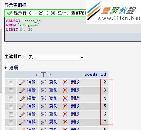Click the red X delete icon in row 6
Image resolution: width=141 pixels, height=130 pixels.
coord(65,114)
